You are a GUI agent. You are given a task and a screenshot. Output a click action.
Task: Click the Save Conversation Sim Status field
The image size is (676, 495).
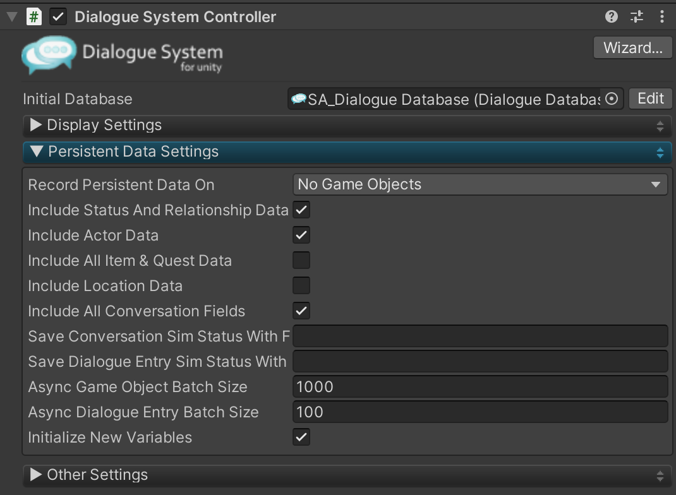(480, 336)
